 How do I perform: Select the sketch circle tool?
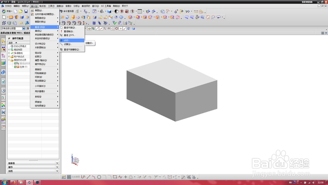pyautogui.click(x=99, y=177)
